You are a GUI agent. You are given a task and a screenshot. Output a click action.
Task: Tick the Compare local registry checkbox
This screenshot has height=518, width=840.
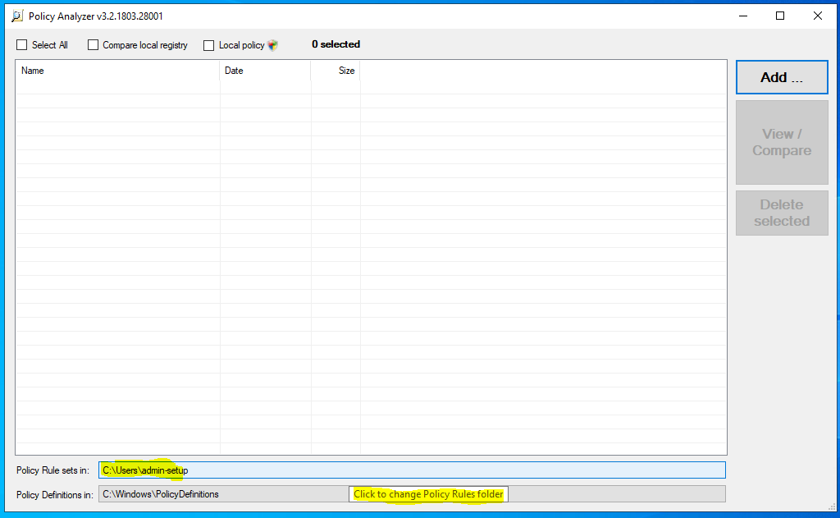pyautogui.click(x=94, y=45)
